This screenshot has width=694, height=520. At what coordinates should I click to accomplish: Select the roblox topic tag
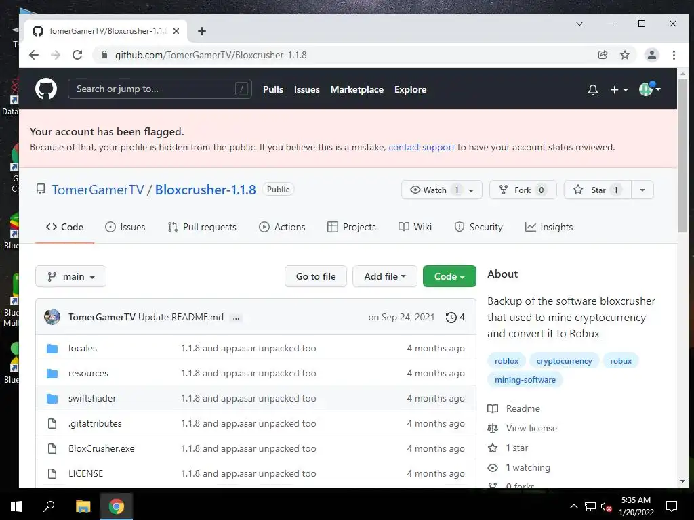tap(506, 361)
